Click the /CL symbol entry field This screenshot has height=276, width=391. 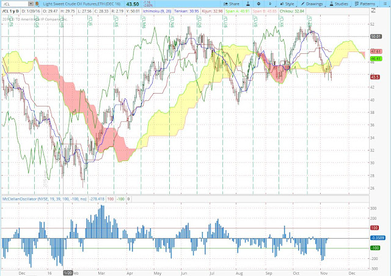(x=15, y=4)
